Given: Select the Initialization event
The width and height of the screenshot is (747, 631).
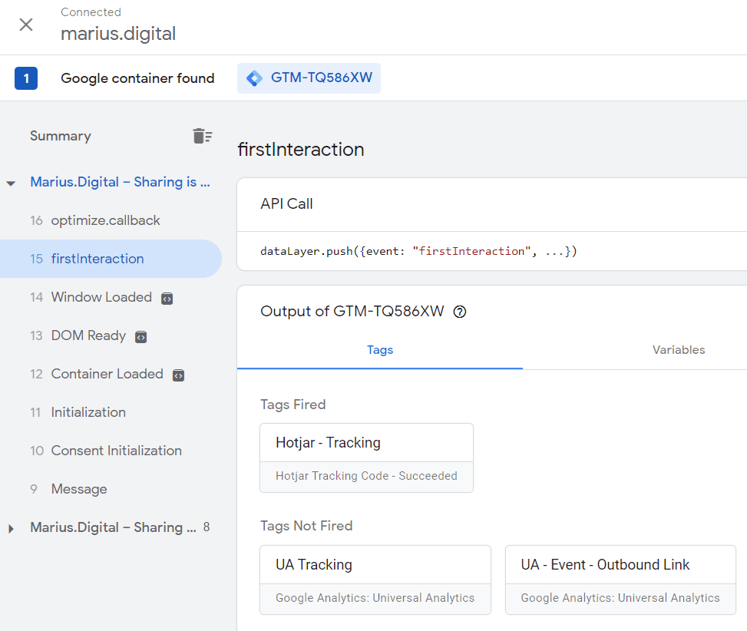Looking at the screenshot, I should [111, 412].
